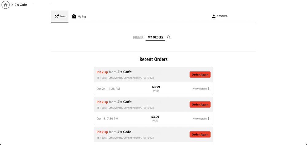Screen dimensions: 307x145
Task: Click the J's Cafe breadcrumb link
Action: [21, 5]
